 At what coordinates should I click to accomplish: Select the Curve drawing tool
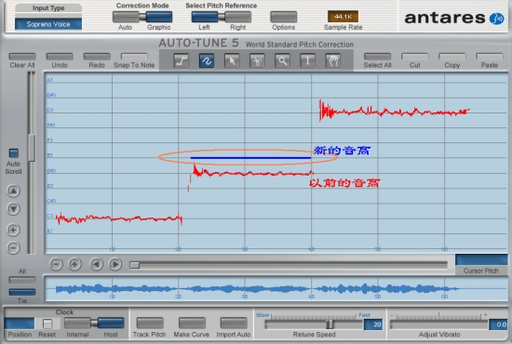pos(207,60)
